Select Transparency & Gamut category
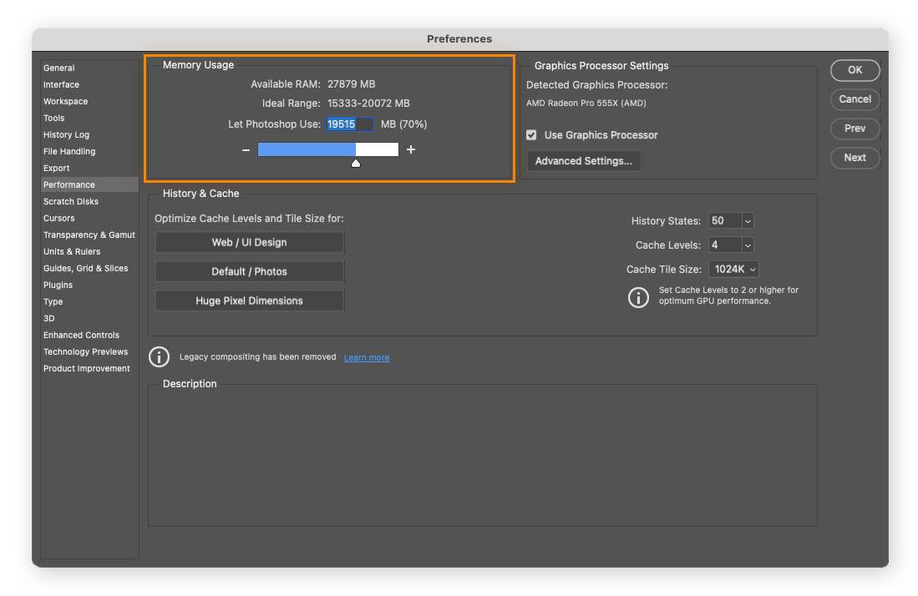Viewport: 918px width, 596px height. [89, 235]
